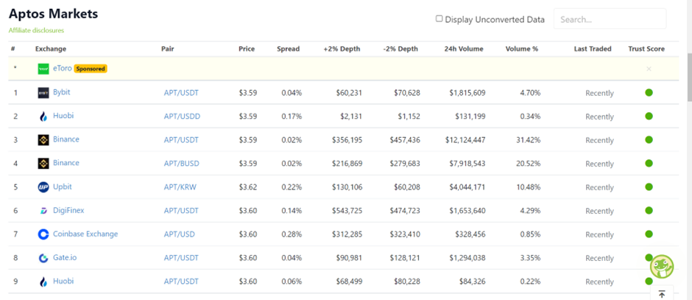Sort by the +2% Depth column header
The image size is (692, 300).
tap(342, 49)
